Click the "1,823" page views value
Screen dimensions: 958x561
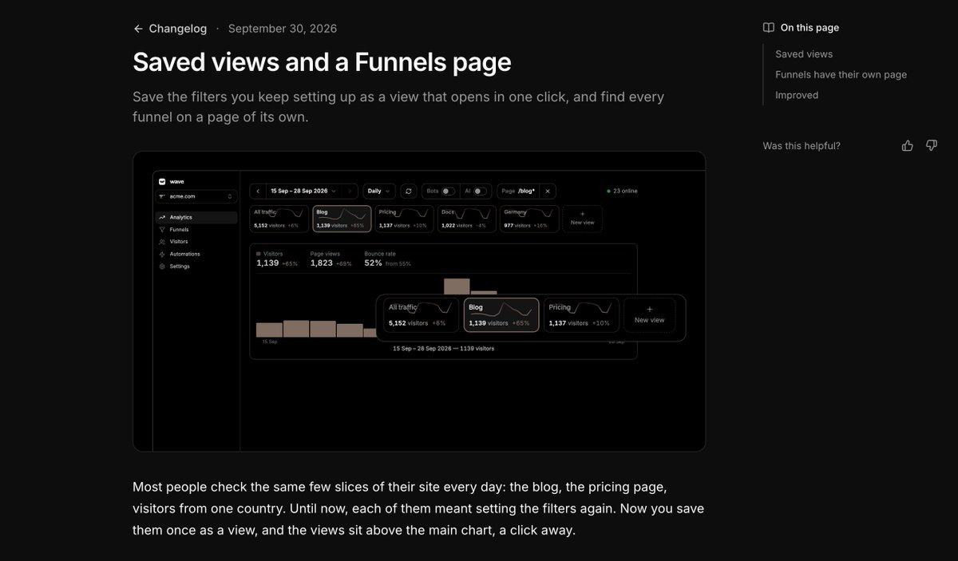pyautogui.click(x=322, y=263)
